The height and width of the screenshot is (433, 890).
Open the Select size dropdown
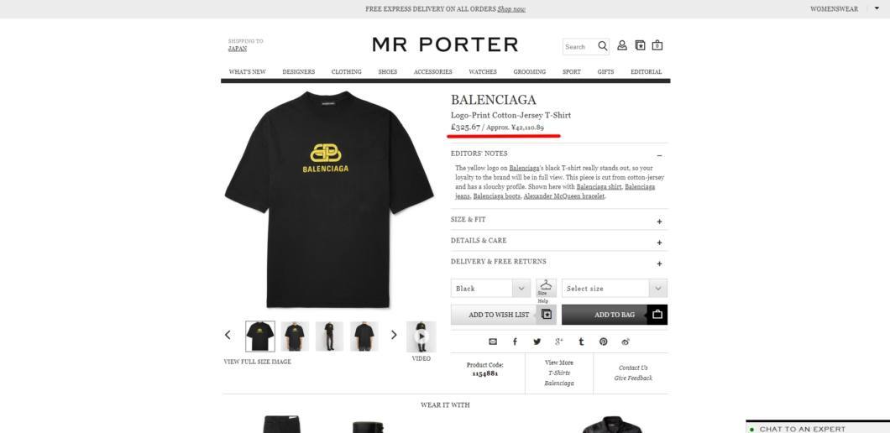615,289
